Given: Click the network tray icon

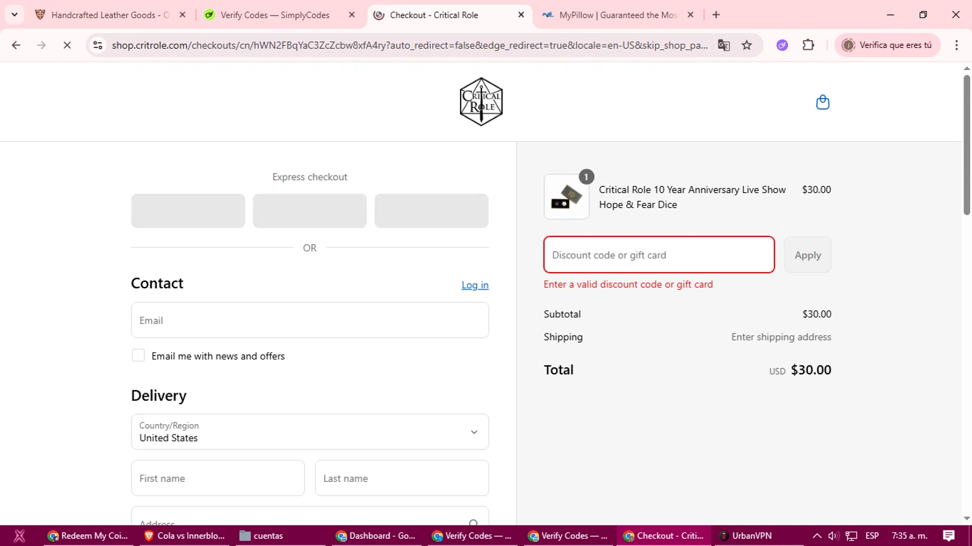Looking at the screenshot, I should pos(851,536).
